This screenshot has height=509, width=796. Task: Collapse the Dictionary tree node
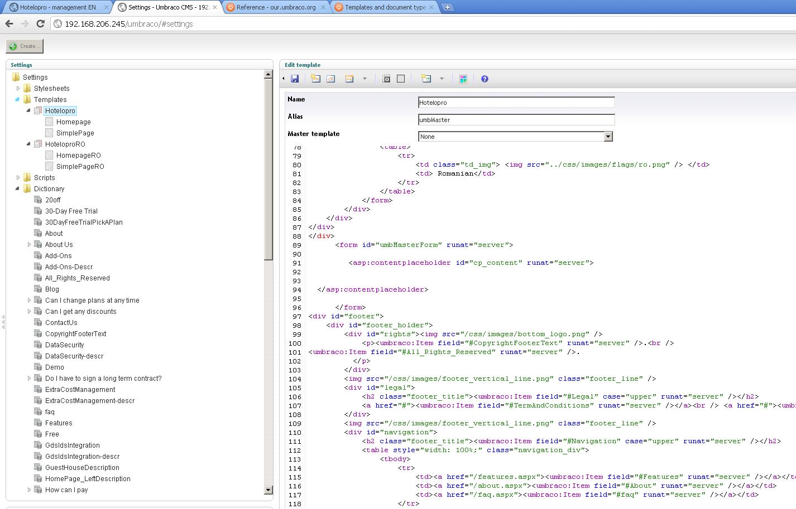[17, 188]
